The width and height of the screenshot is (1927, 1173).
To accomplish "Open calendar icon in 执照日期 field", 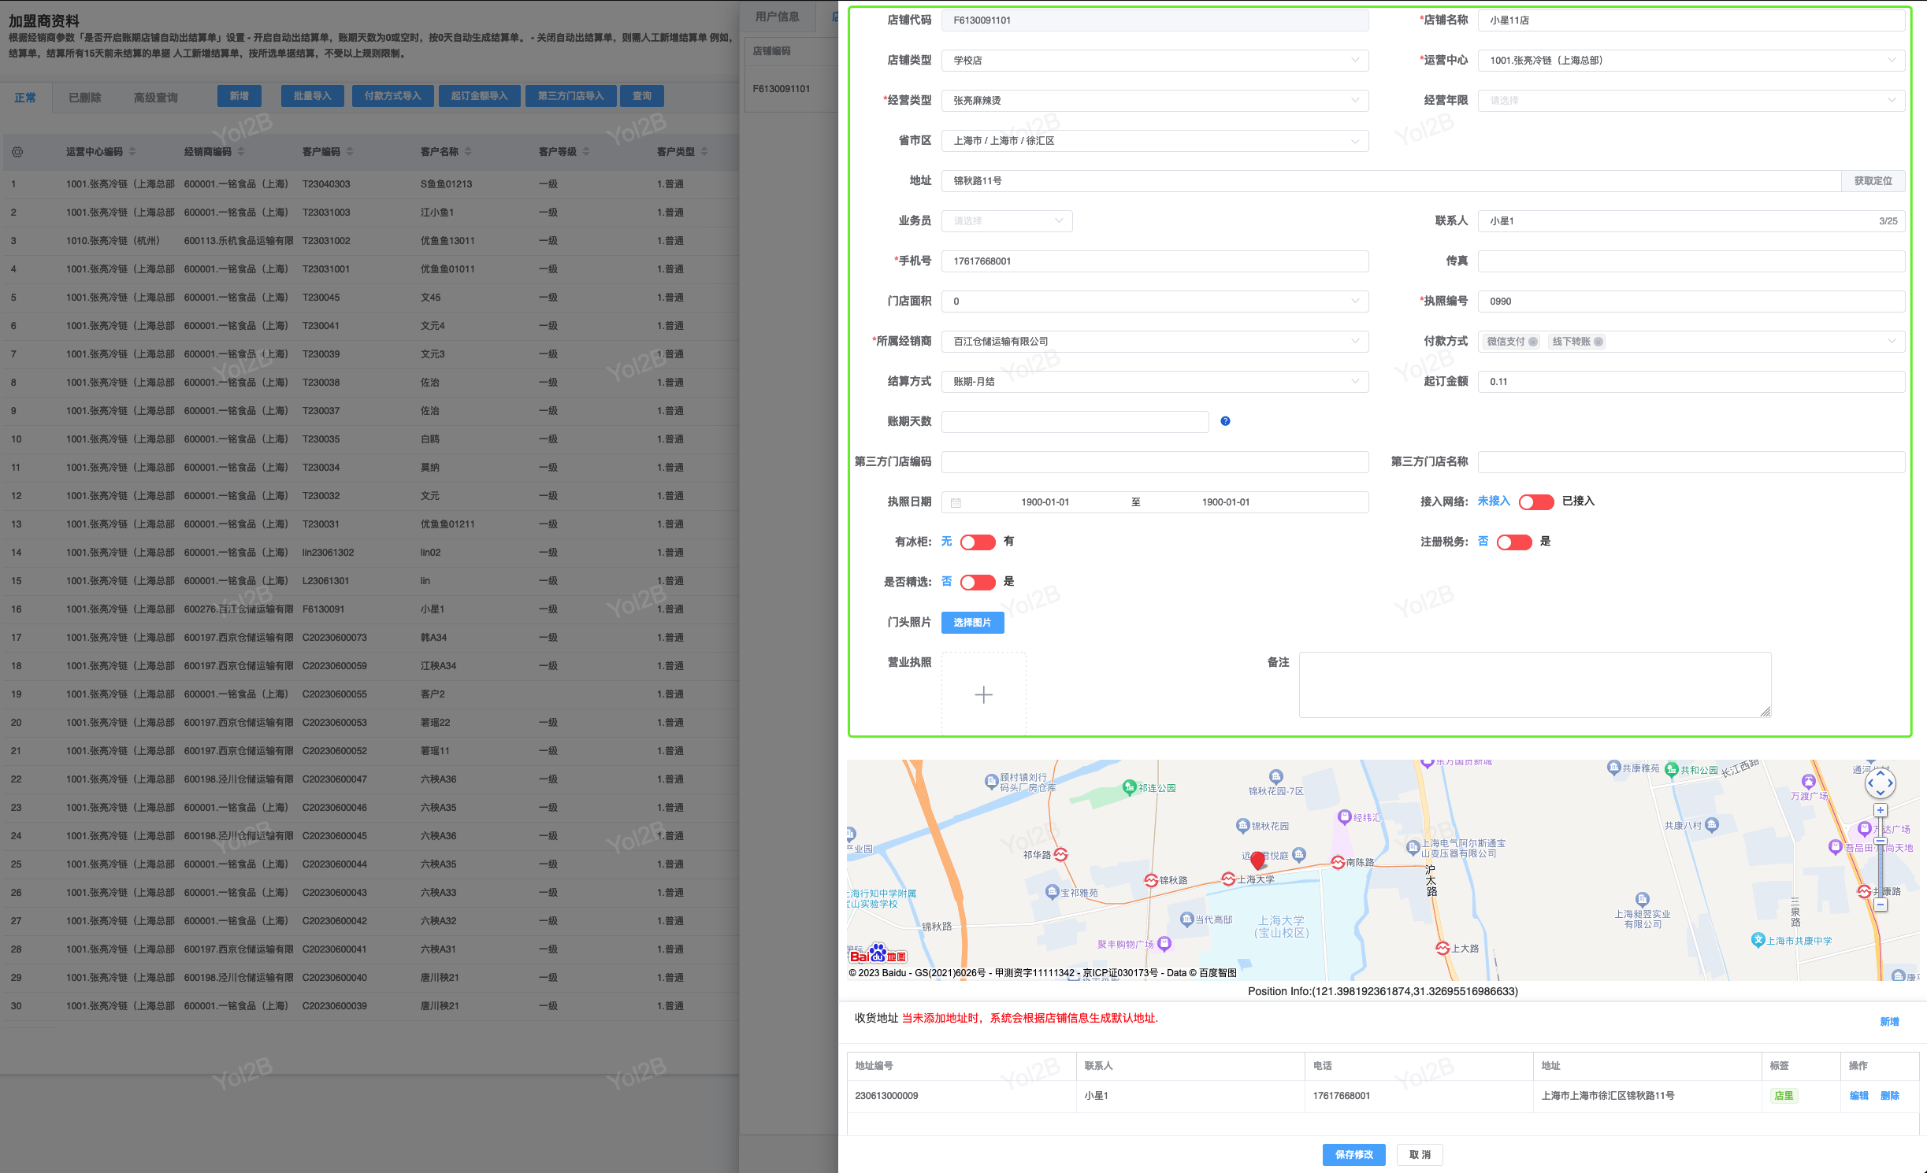I will point(956,502).
